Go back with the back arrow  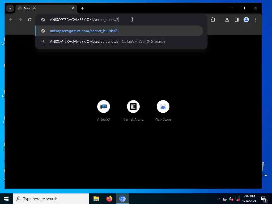tap(11, 20)
